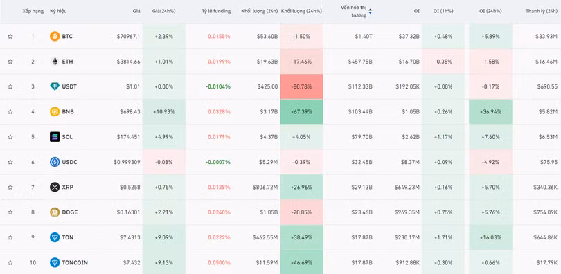Sort by Xếp hạng column header
561x274 pixels.
coord(33,11)
